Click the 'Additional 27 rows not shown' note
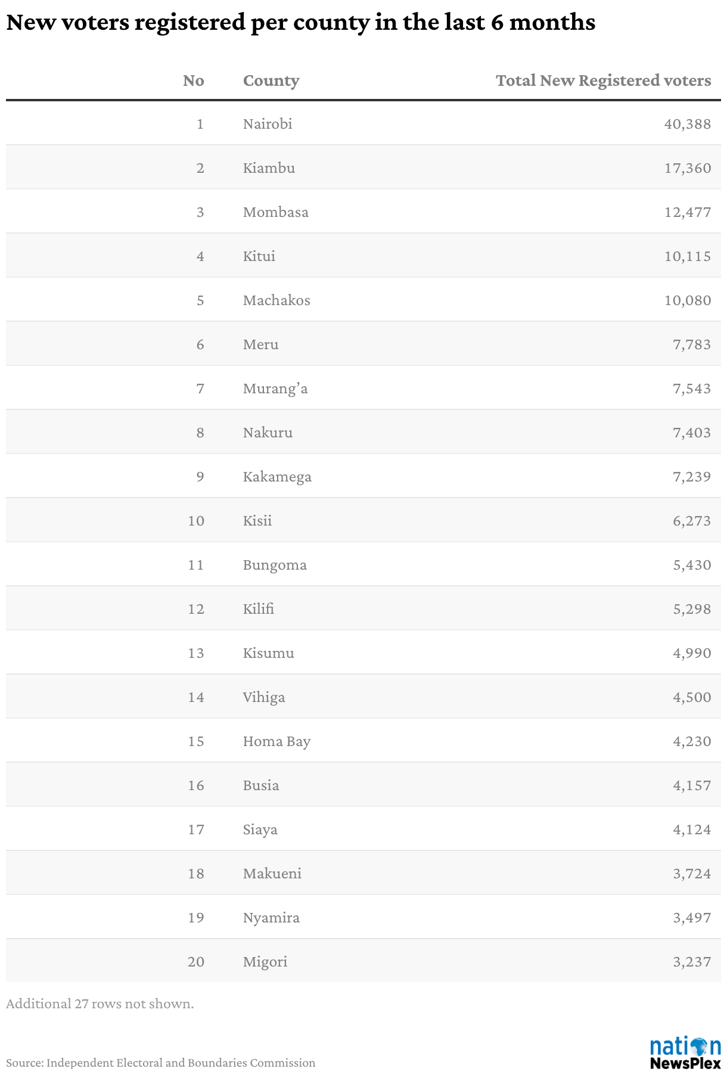Screen dimensions: 727x1075 (100, 1004)
